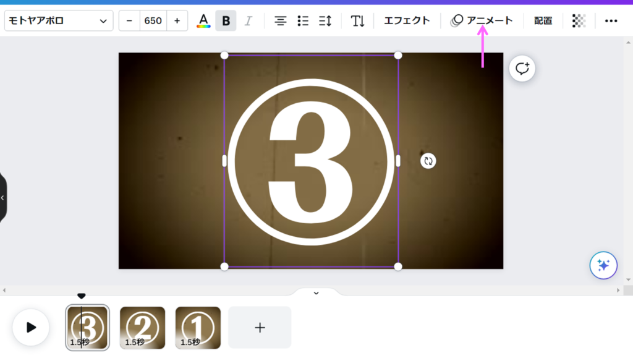The width and height of the screenshot is (633, 358).
Task: Switch to vertical text direction
Action: (358, 21)
